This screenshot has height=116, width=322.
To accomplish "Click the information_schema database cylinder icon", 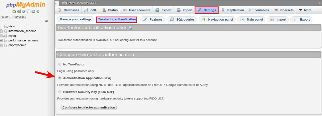I will (6, 31).
